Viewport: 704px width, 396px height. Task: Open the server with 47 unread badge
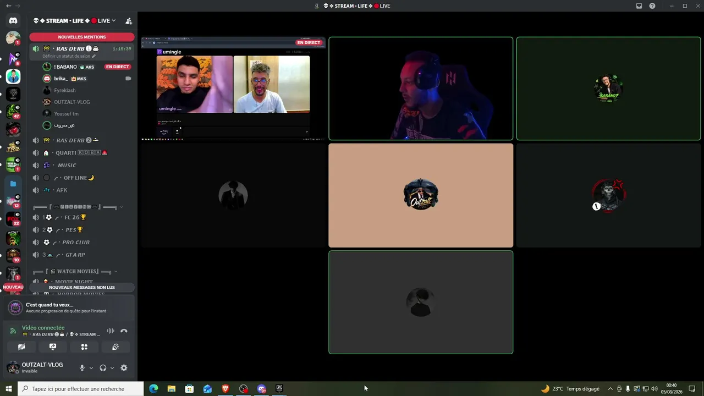(13, 112)
